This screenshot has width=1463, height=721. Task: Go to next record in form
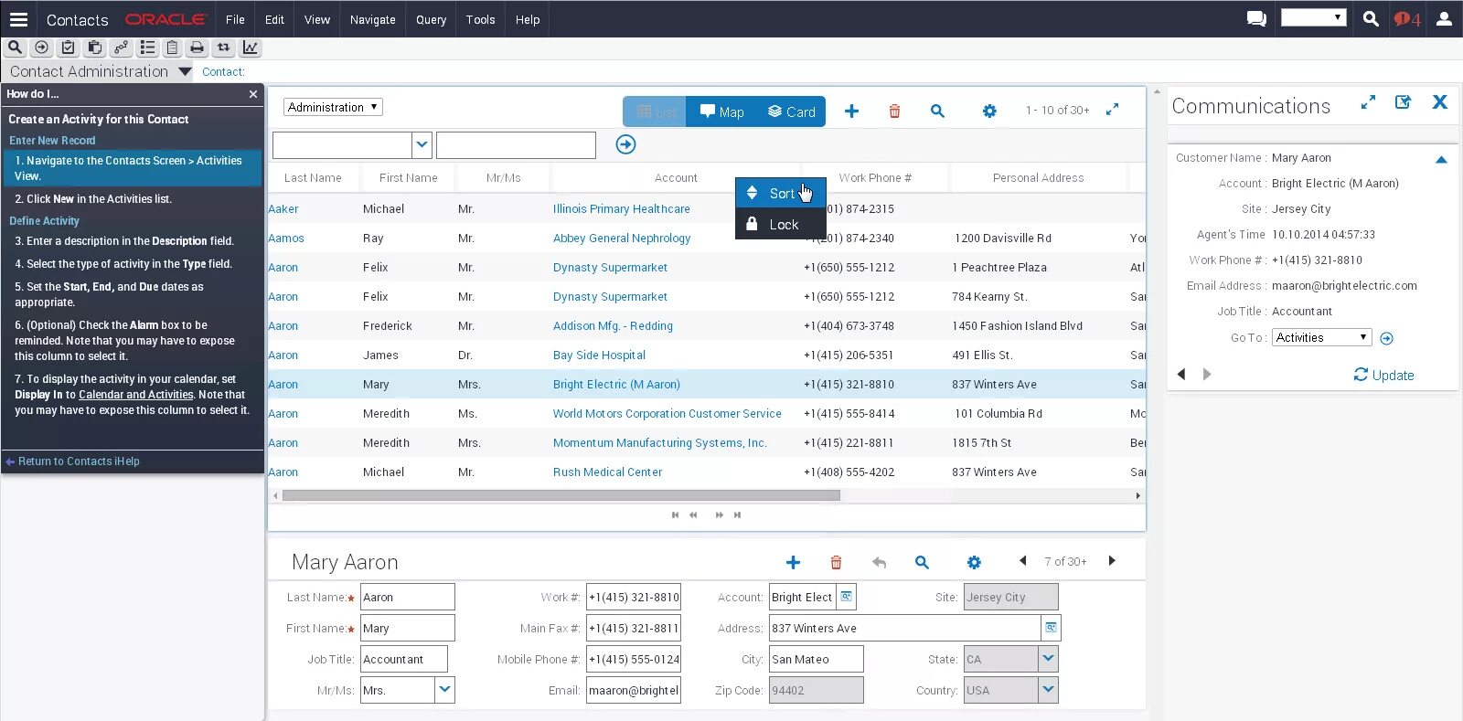pos(1112,561)
